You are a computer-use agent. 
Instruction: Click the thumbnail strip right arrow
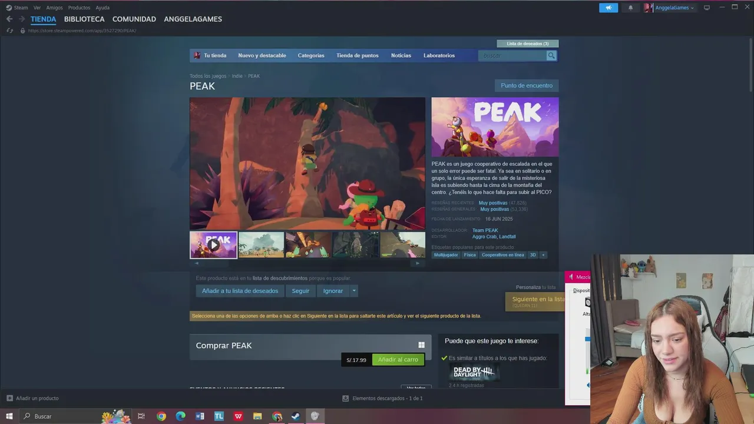tap(418, 263)
